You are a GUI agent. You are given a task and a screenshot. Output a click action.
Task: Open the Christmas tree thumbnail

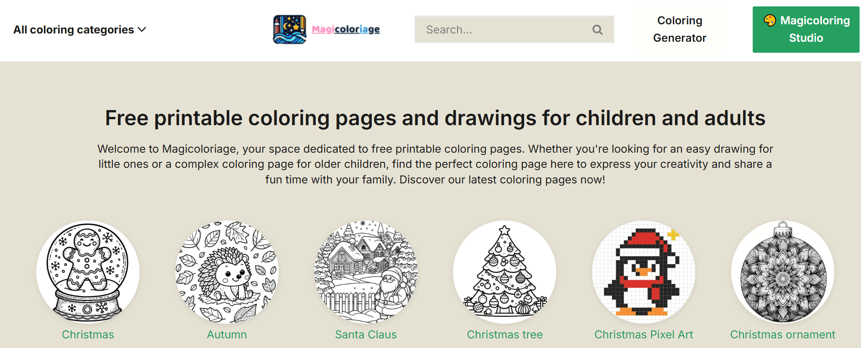(x=504, y=271)
